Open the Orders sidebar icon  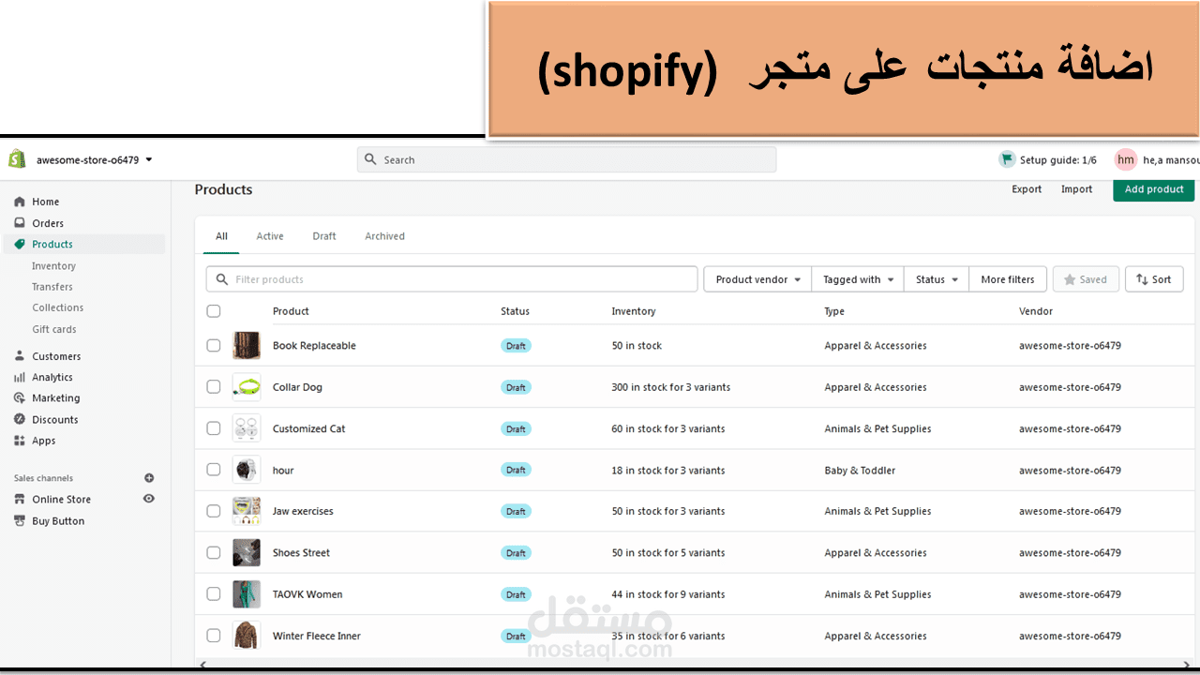[x=20, y=223]
